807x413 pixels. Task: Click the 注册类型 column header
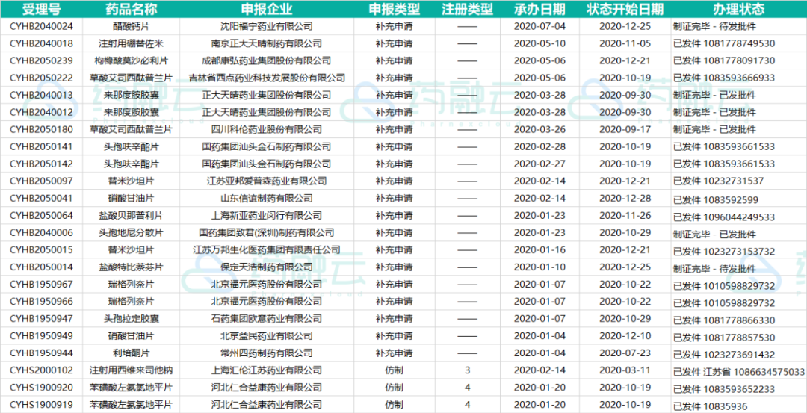pos(467,9)
